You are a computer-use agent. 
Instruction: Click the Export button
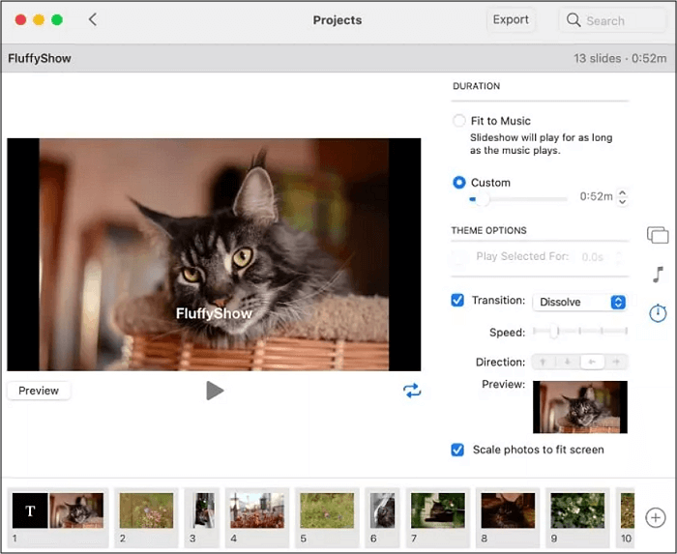[511, 19]
